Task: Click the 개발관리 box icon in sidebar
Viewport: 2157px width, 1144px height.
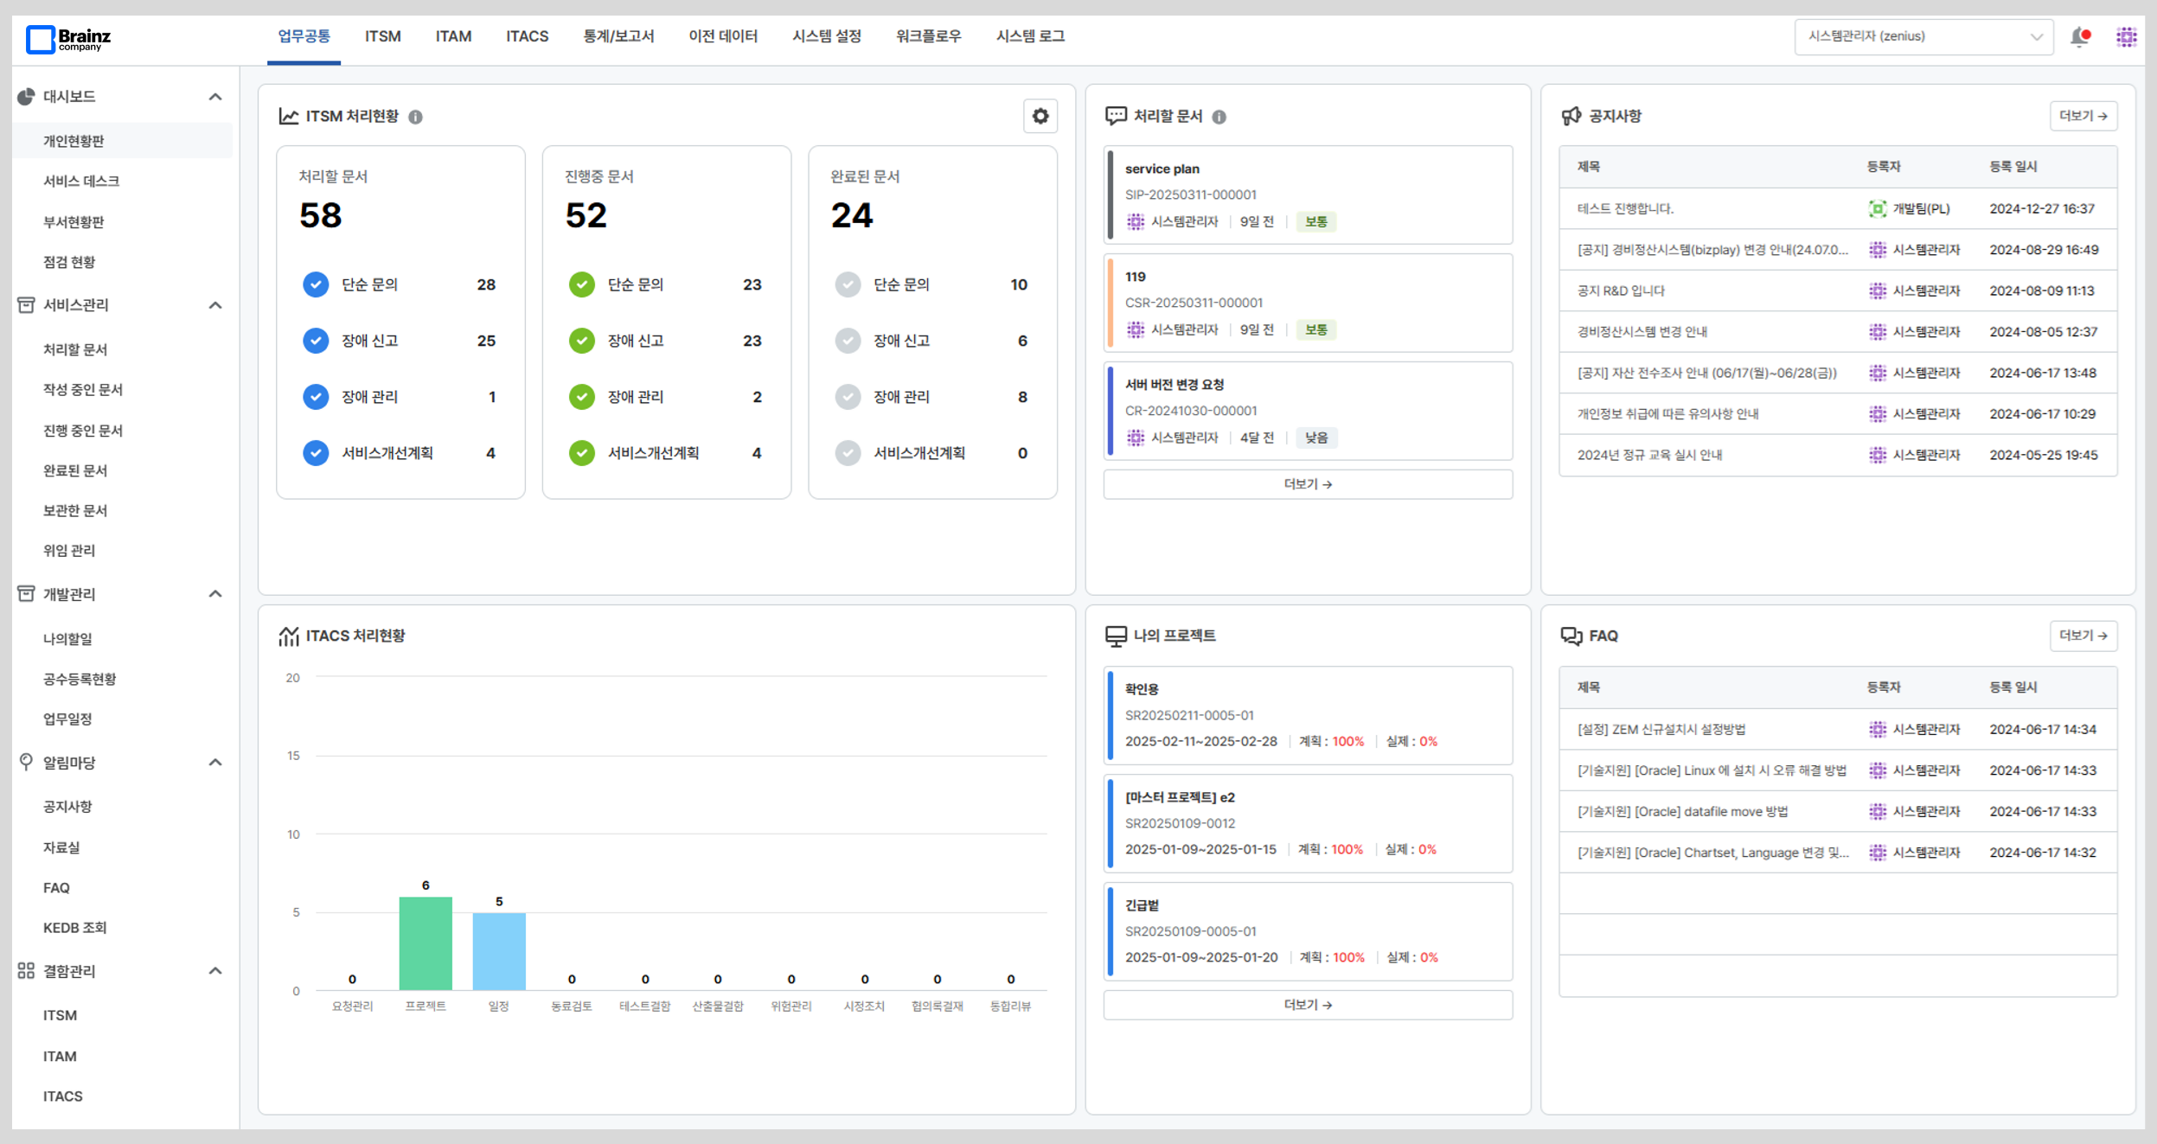Action: coord(26,594)
